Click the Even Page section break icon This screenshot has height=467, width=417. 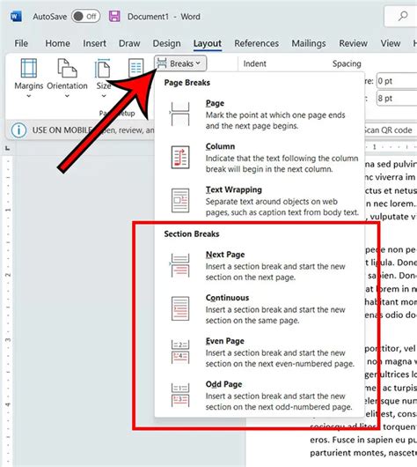point(180,352)
